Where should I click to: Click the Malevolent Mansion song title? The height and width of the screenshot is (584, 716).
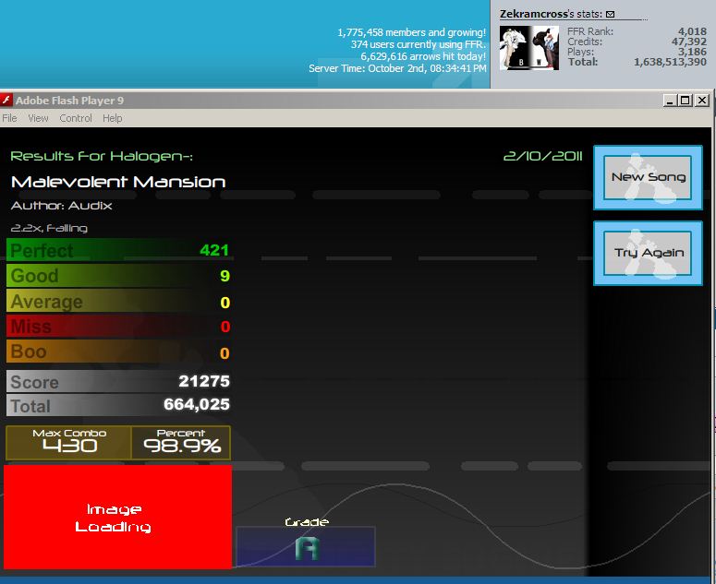point(118,182)
